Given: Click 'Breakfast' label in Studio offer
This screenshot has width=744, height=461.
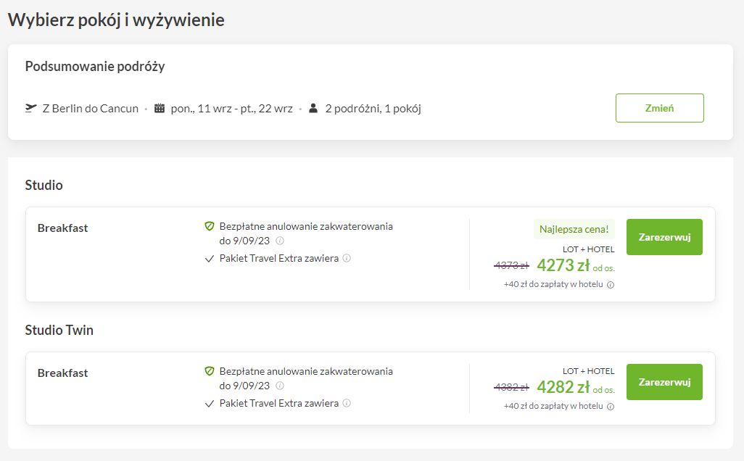Looking at the screenshot, I should 62,228.
